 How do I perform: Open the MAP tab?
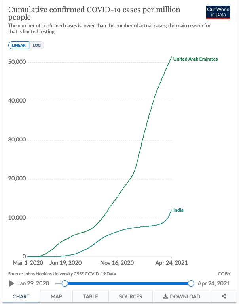56,296
